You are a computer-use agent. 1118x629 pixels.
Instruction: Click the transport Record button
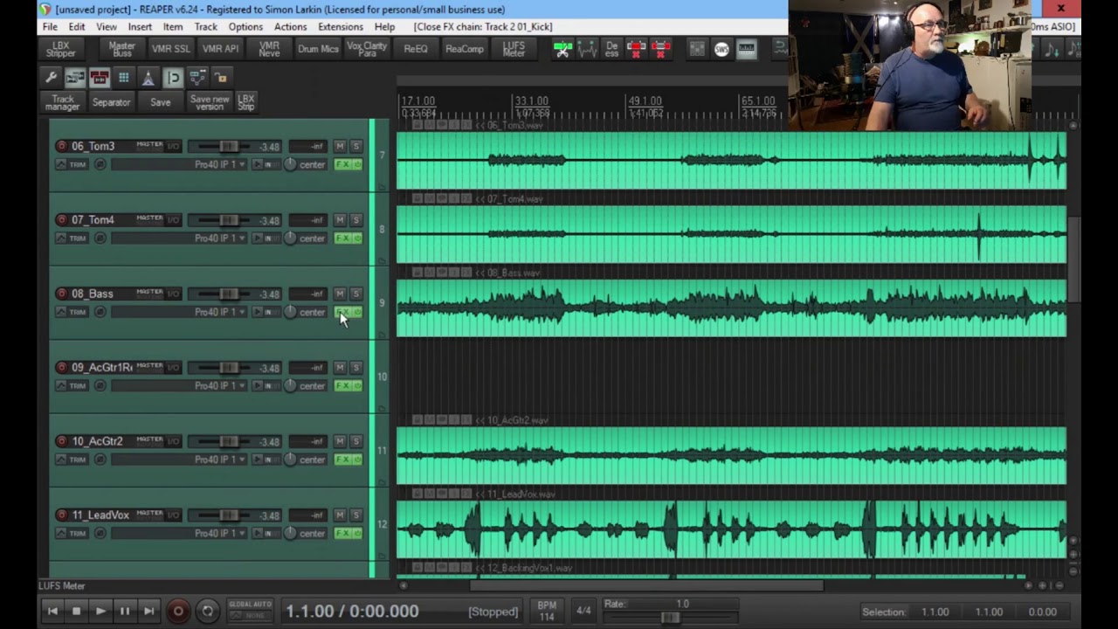178,612
